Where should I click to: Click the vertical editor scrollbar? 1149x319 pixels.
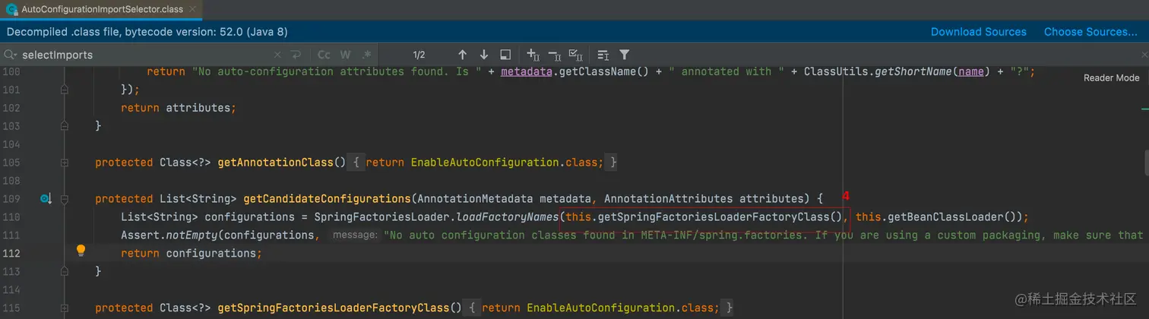click(x=1146, y=162)
